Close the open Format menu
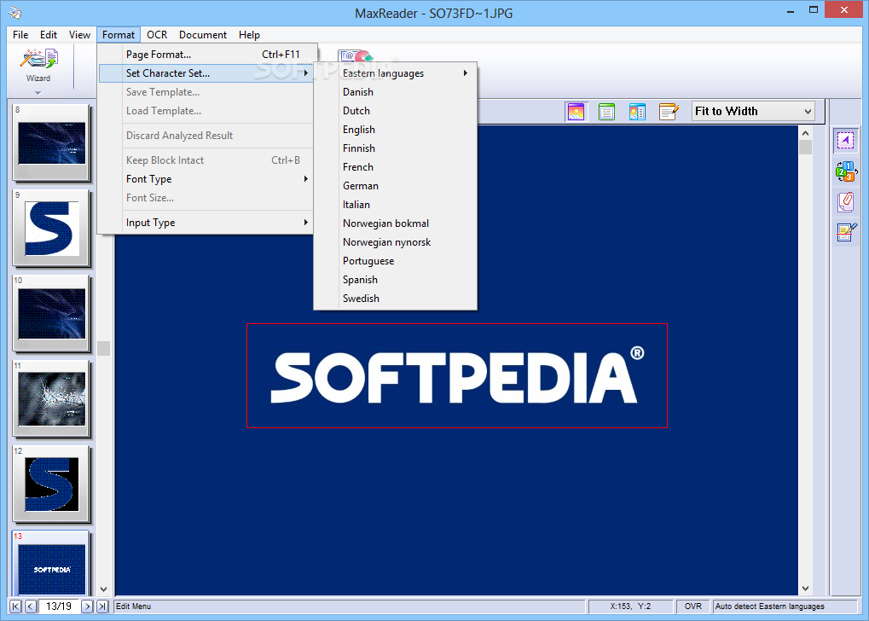869x621 pixels. tap(119, 35)
